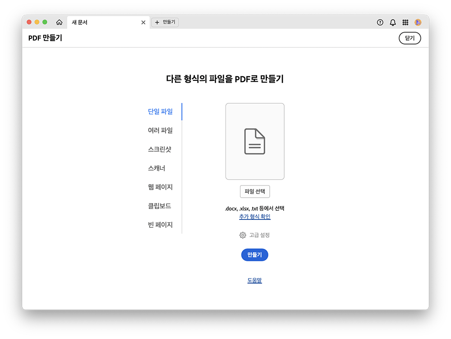Click the document placeholder icon

(255, 141)
